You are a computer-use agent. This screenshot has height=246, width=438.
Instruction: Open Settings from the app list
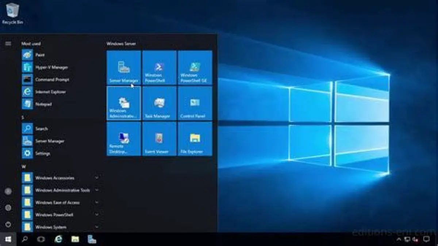tap(42, 153)
